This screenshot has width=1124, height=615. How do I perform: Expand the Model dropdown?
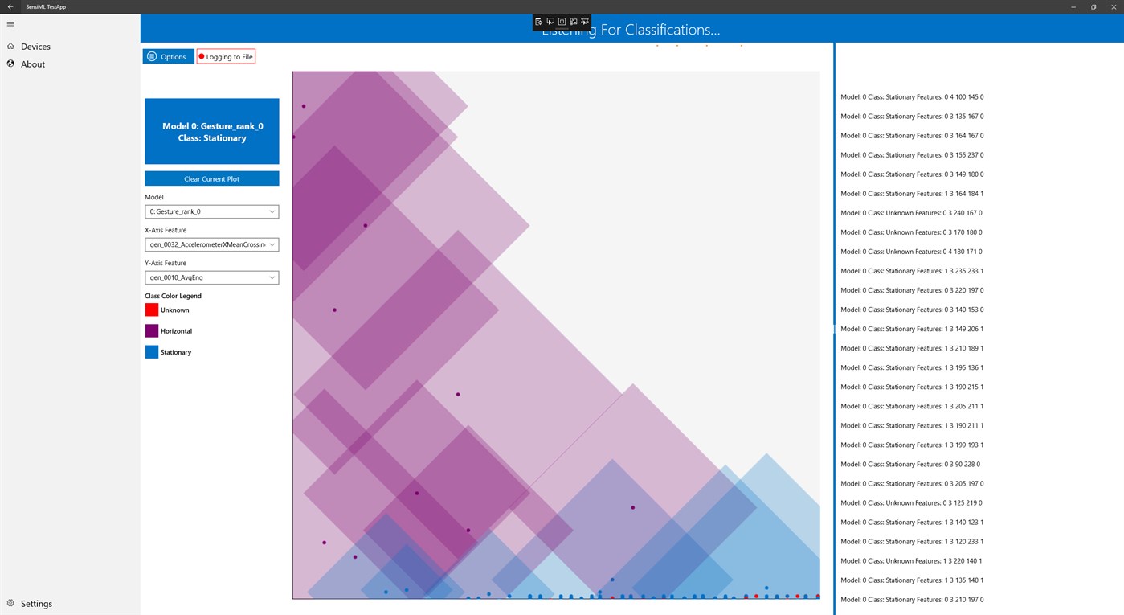click(x=212, y=211)
